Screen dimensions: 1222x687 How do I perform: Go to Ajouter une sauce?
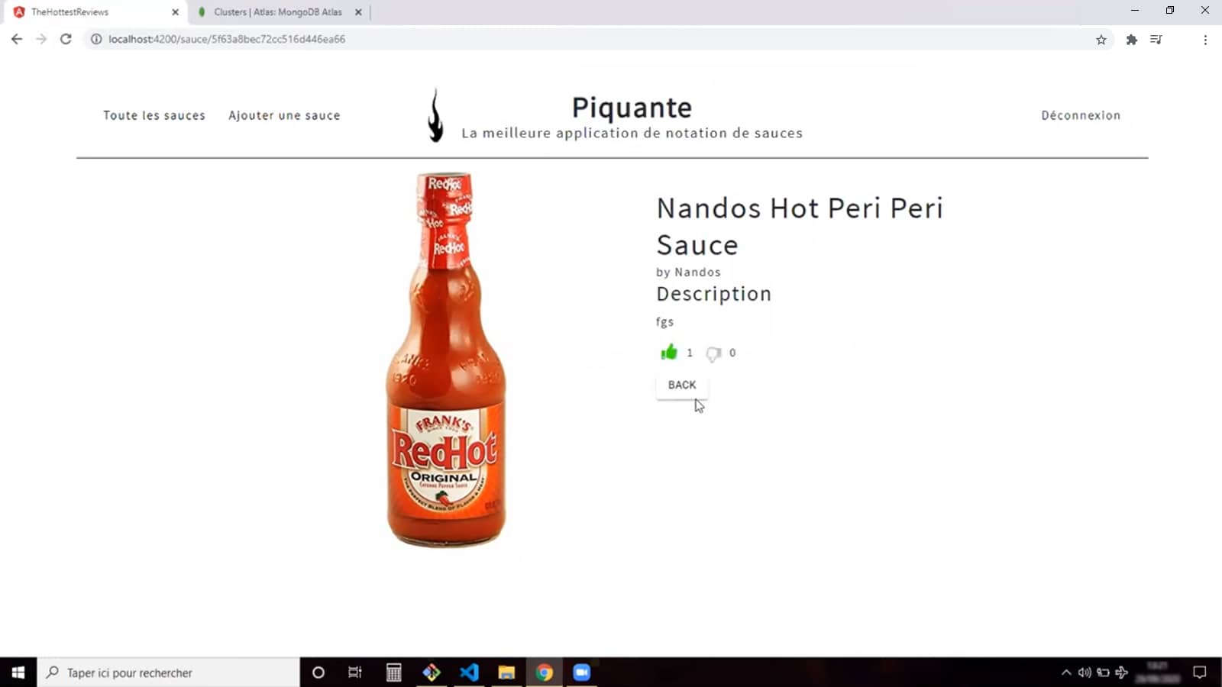click(284, 115)
